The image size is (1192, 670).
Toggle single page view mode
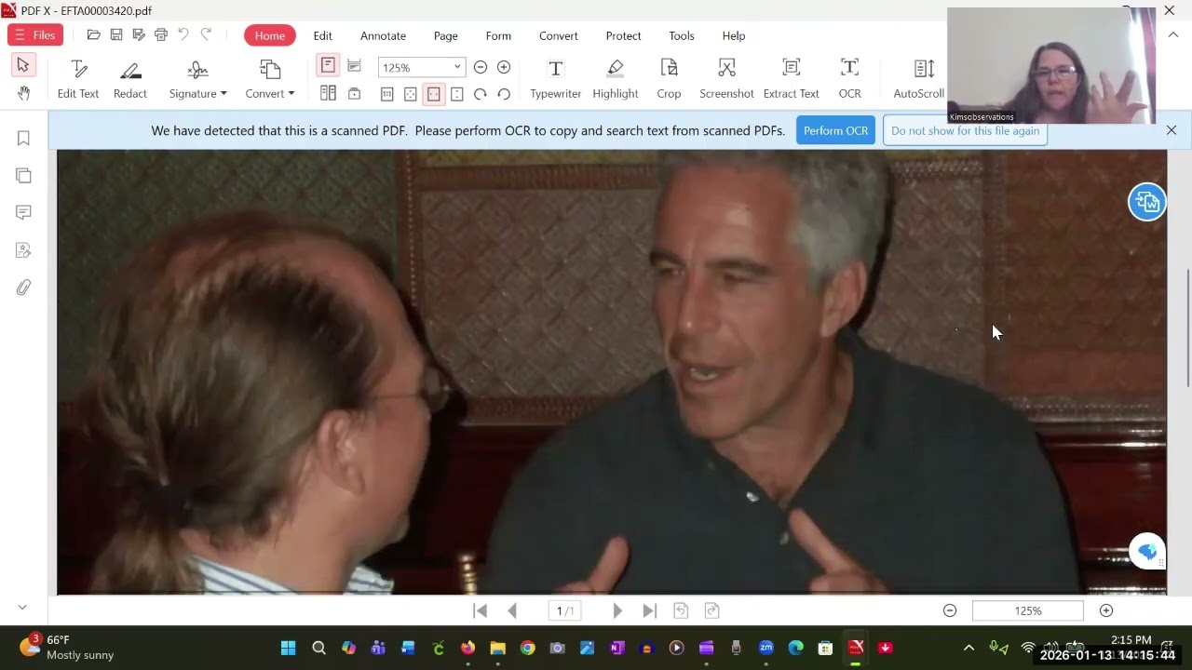coord(328,66)
